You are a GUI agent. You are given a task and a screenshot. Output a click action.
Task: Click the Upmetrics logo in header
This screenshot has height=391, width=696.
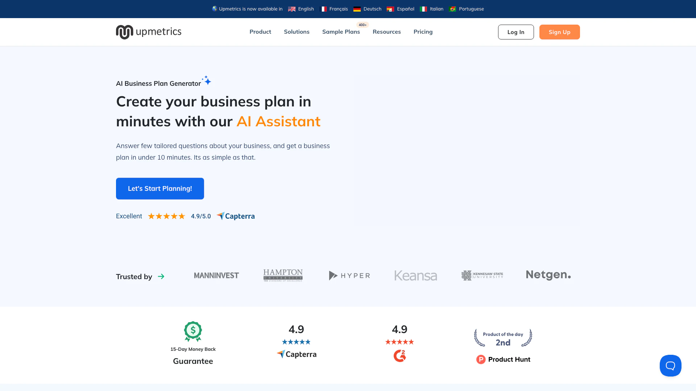tap(149, 32)
